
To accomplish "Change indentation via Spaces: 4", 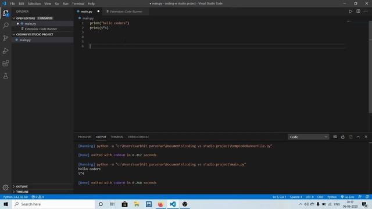I will 296,197.
